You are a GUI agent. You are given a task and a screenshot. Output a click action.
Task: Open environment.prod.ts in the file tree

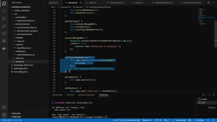27,31
